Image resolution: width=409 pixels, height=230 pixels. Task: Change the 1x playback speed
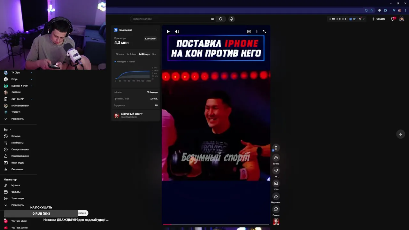pos(276,148)
